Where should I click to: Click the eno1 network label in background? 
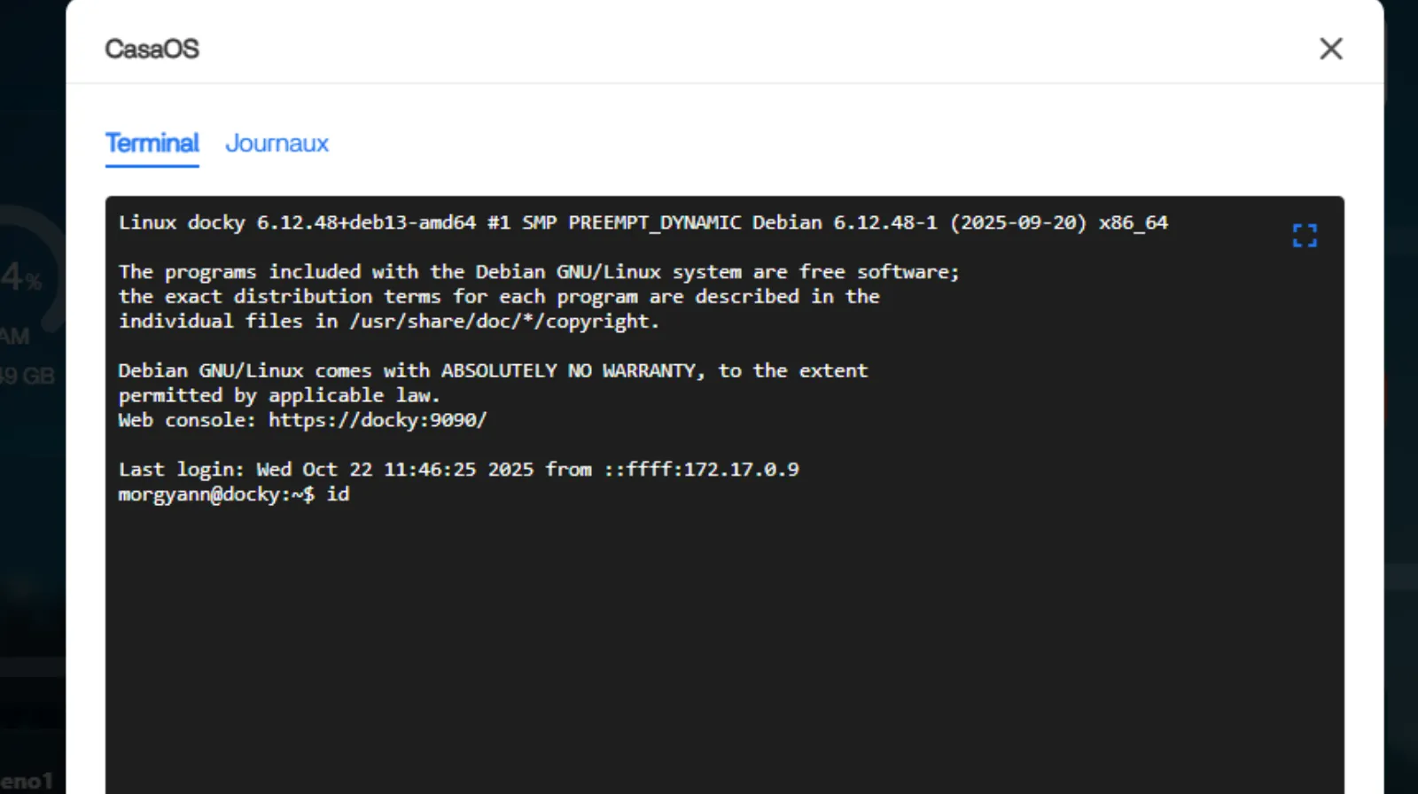pyautogui.click(x=27, y=781)
